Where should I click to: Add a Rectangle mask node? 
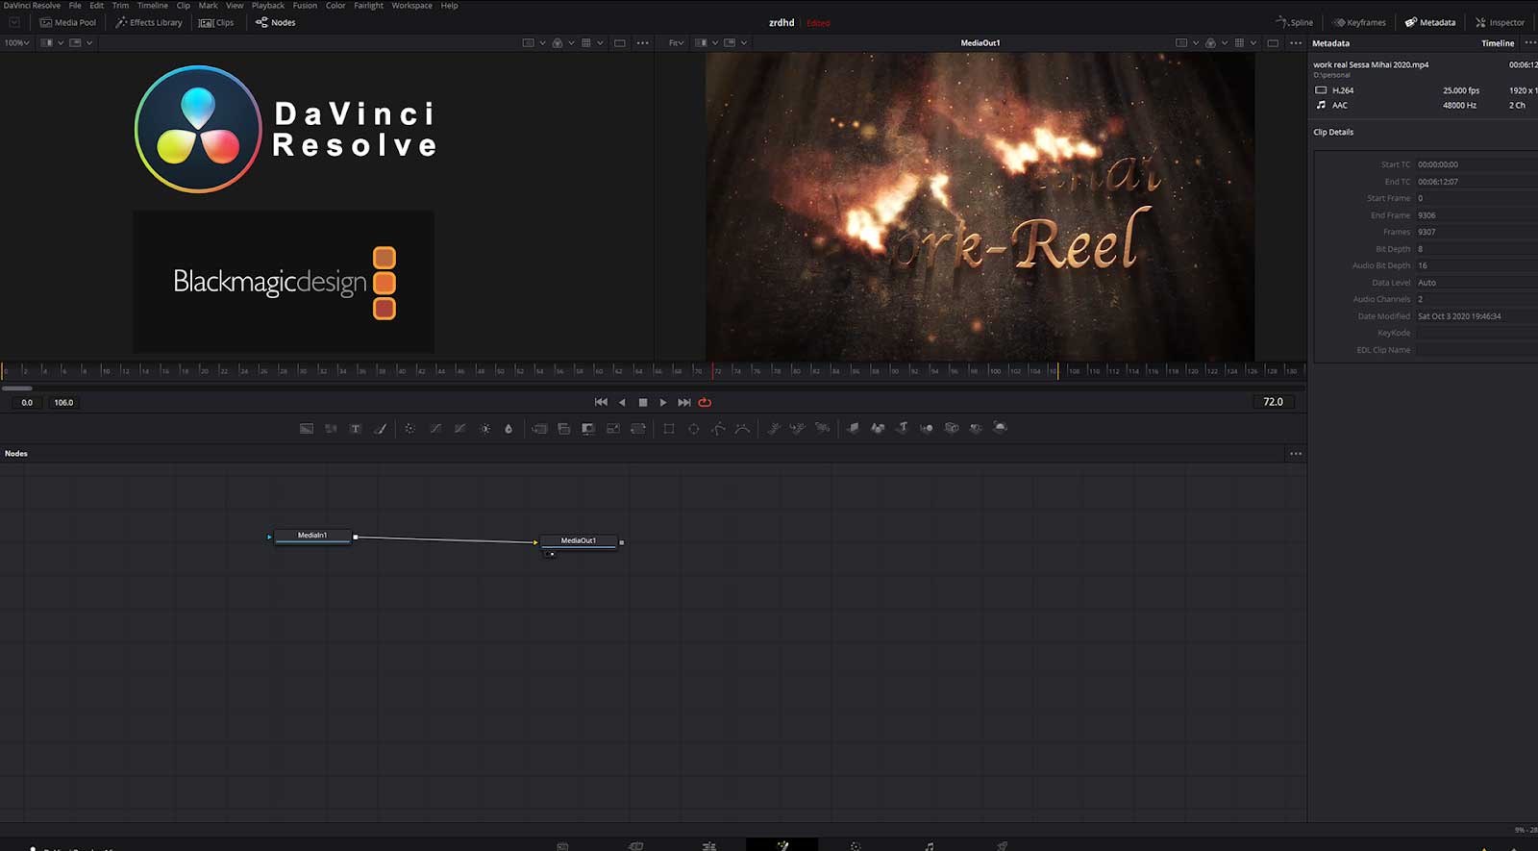[x=669, y=429]
